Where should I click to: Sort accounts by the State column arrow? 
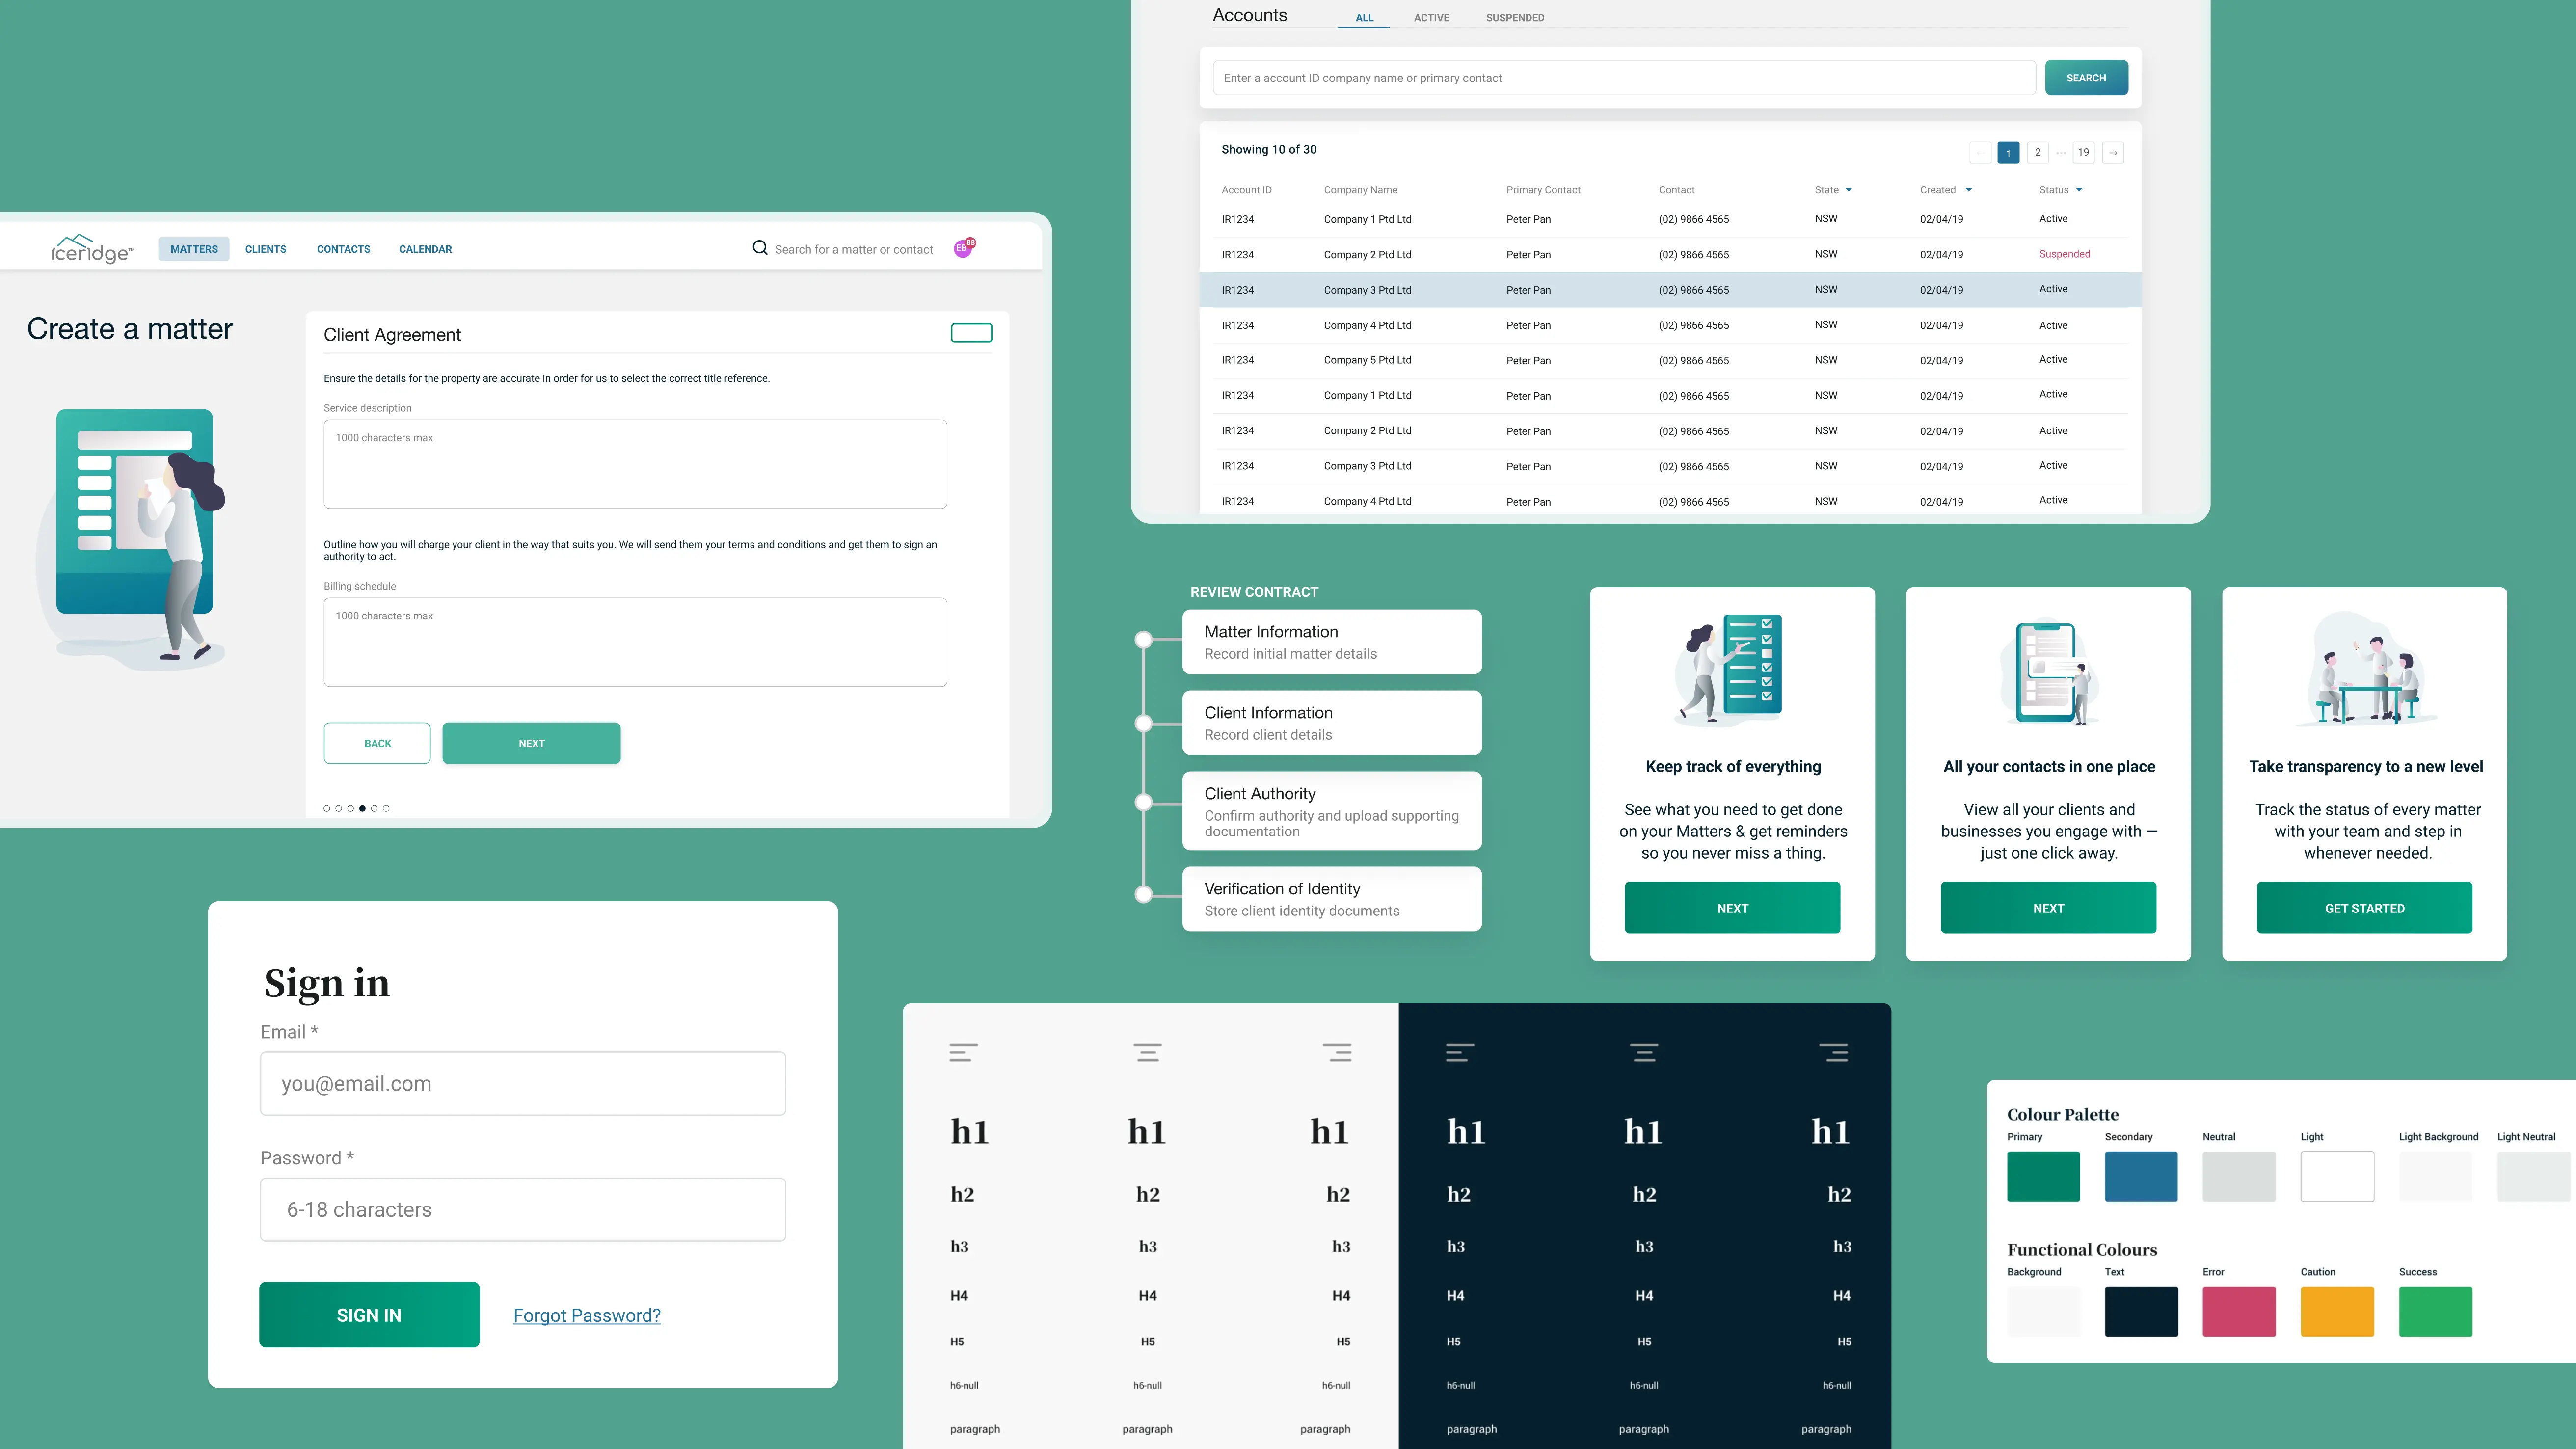(1849, 190)
